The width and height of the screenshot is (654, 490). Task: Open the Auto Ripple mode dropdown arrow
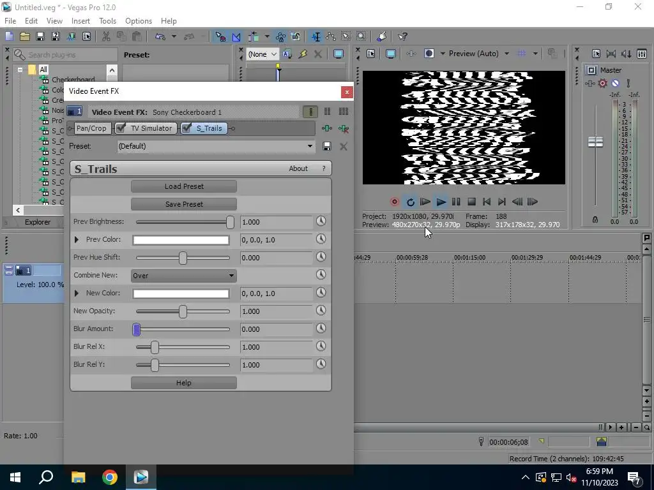[267, 36]
